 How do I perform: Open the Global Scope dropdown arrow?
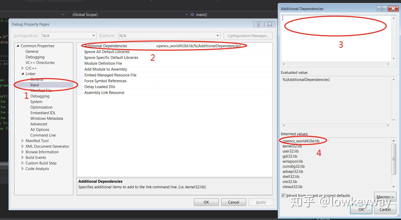[186, 15]
